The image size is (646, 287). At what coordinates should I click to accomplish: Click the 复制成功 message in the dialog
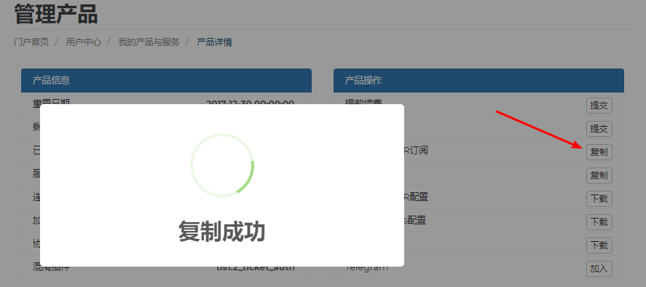222,232
